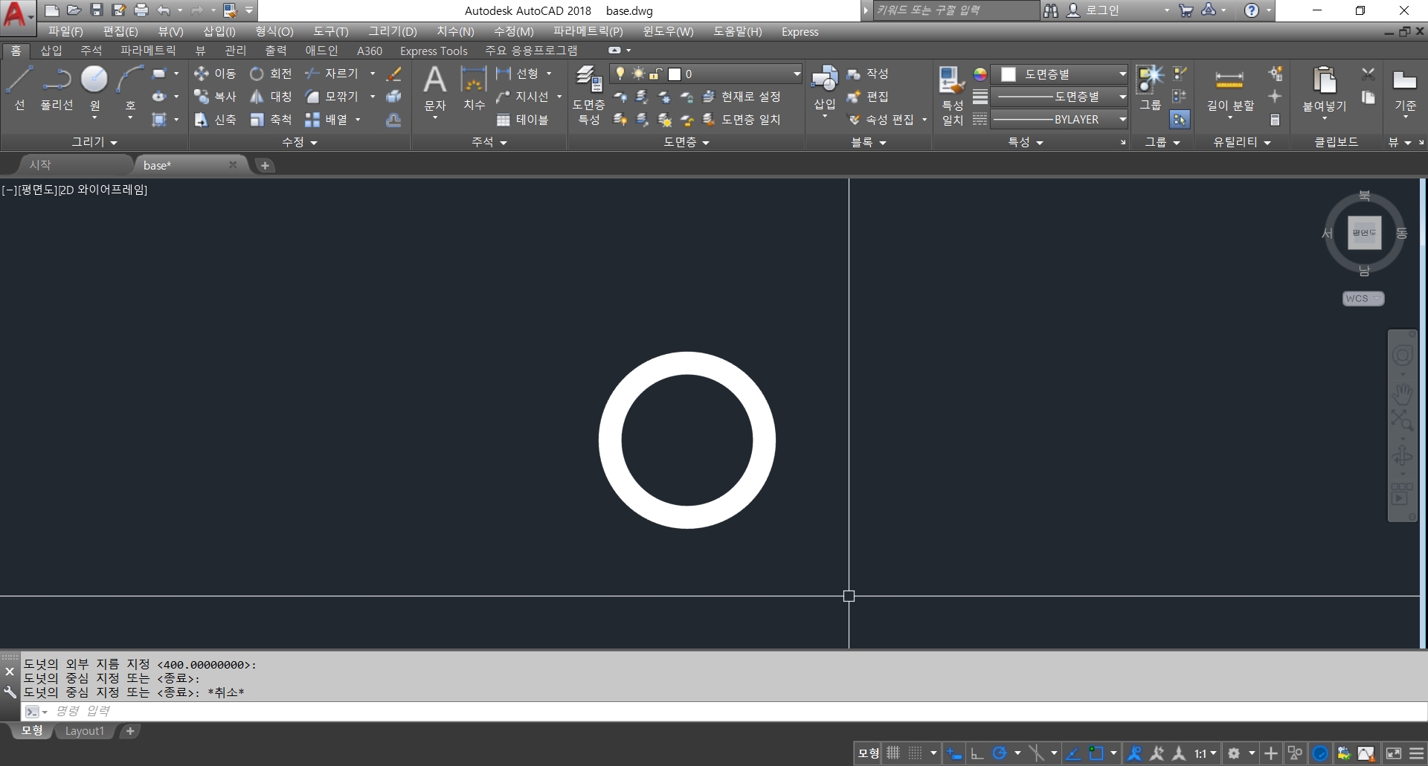Screen dimensions: 1428x766
Task: Click the ViewCube top face (평면도)
Action: coord(1364,233)
